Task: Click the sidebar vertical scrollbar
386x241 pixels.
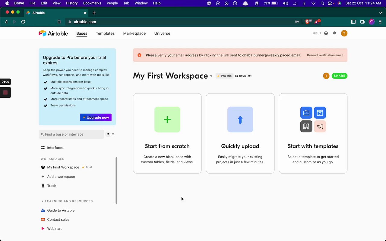Action: (116, 180)
